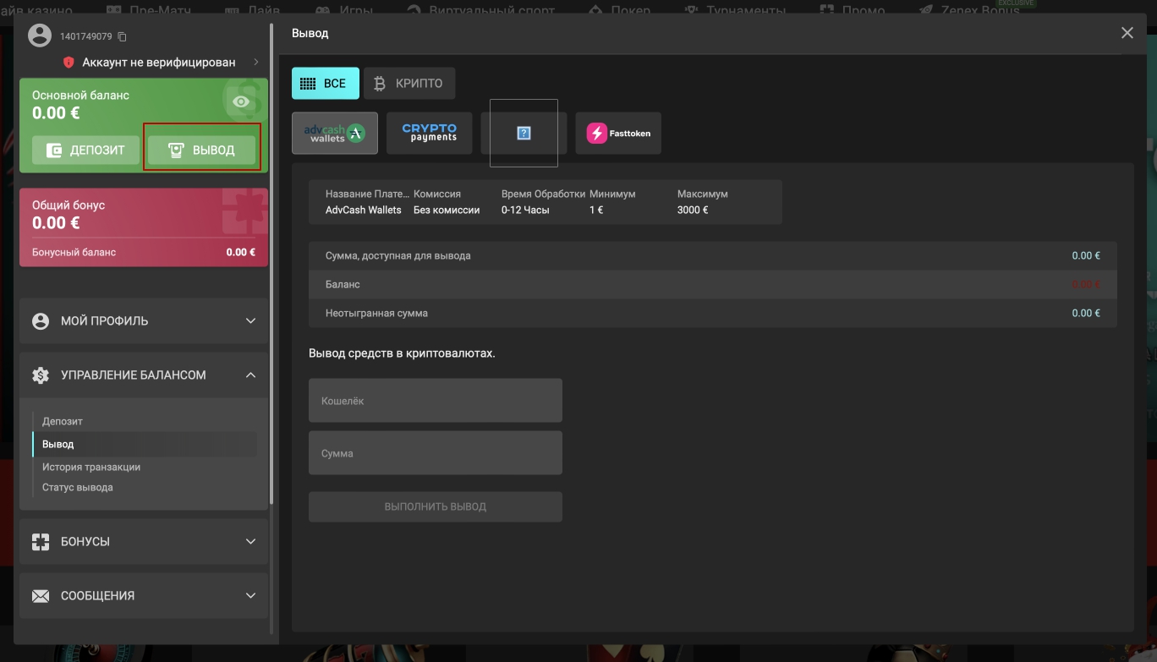Click the user profile avatar icon
Screen dimensions: 1157x662
pyautogui.click(x=40, y=36)
